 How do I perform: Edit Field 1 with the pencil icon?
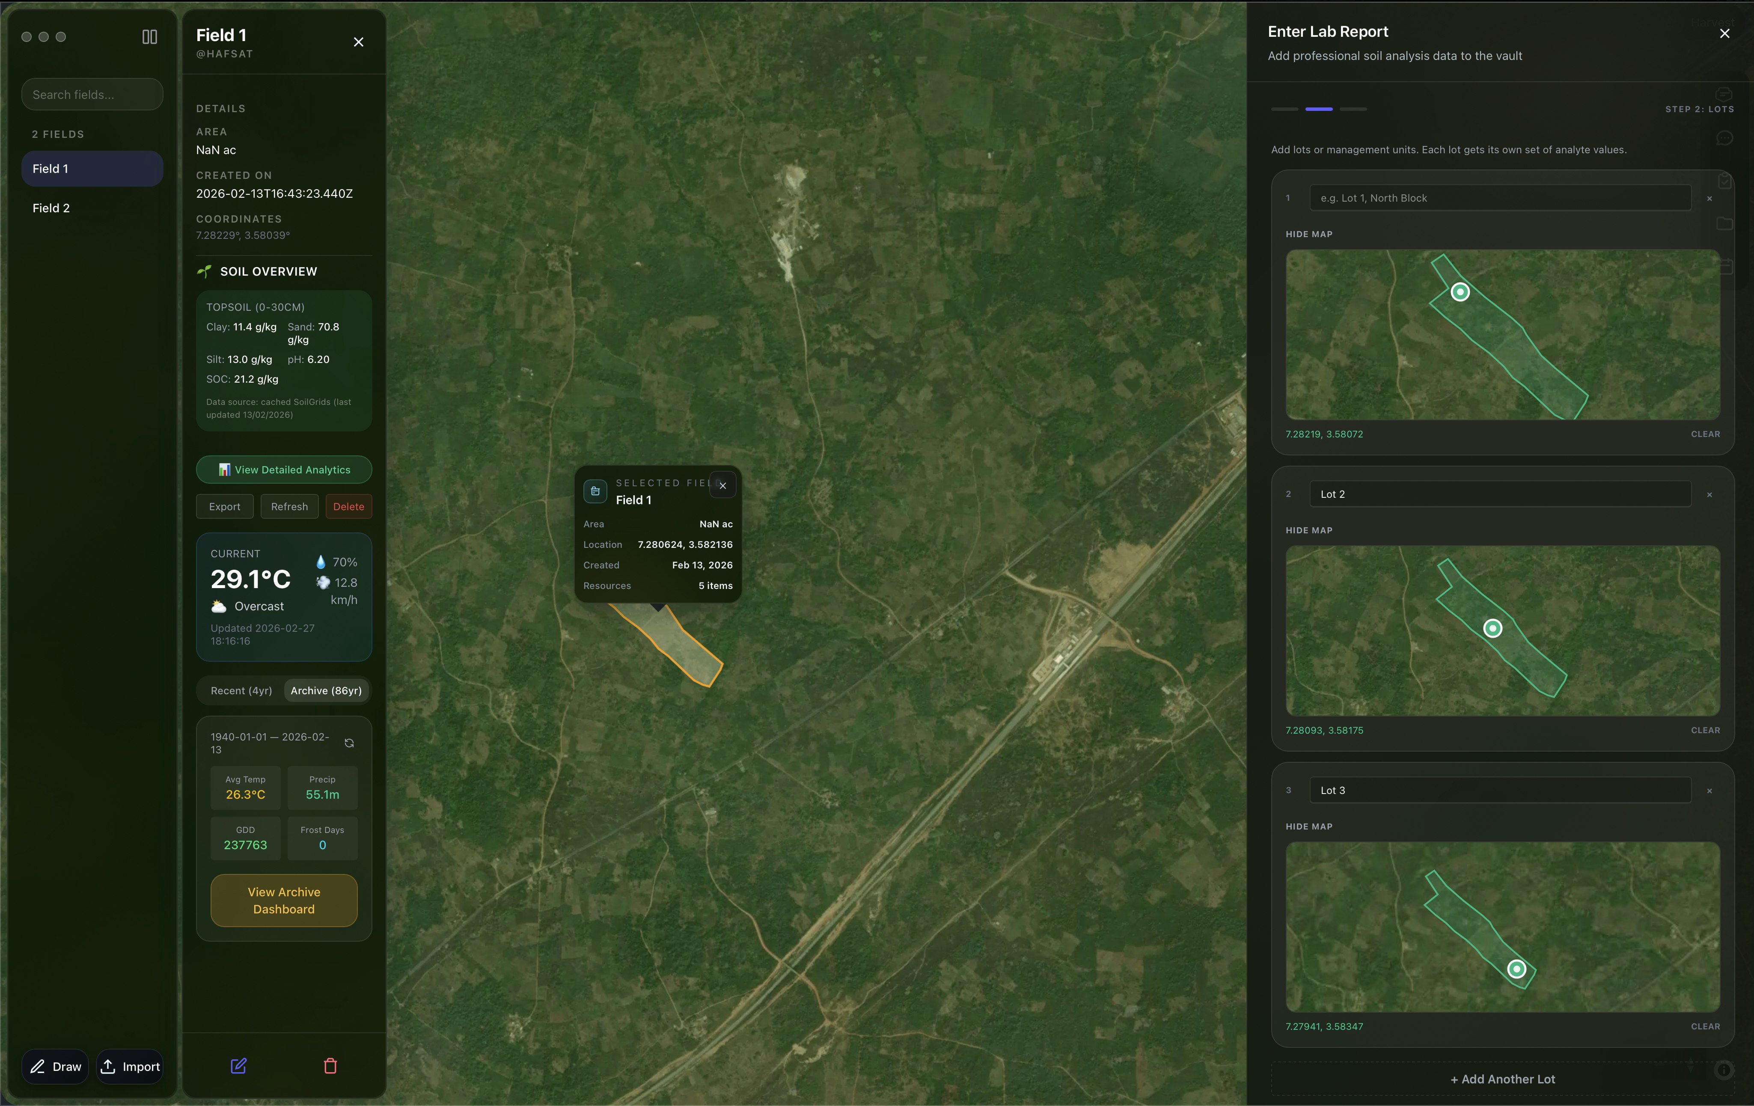coord(238,1066)
